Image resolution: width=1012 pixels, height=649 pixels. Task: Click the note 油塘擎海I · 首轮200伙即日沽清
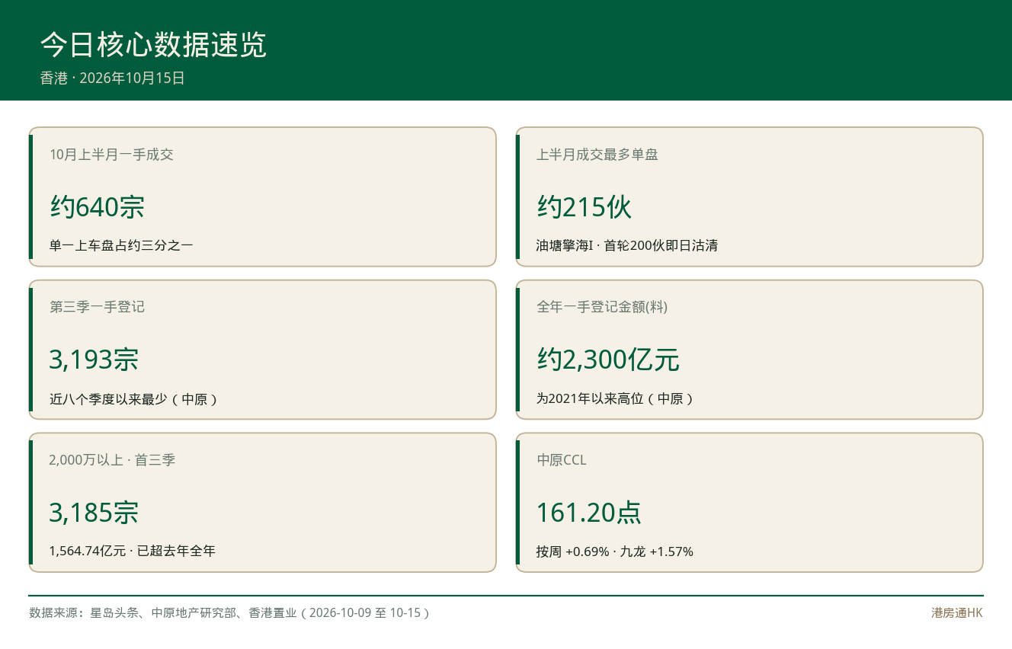pyautogui.click(x=626, y=245)
